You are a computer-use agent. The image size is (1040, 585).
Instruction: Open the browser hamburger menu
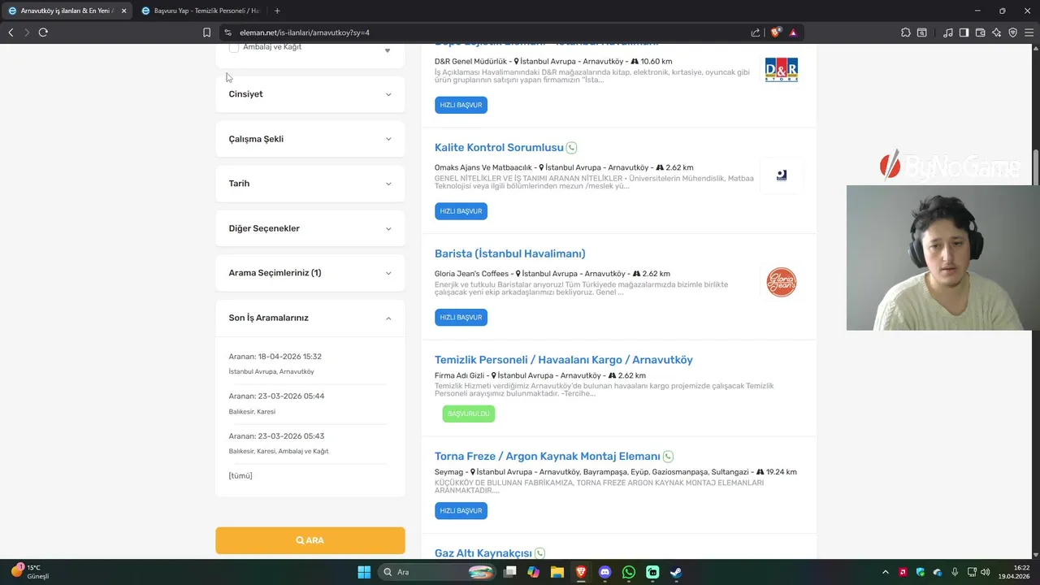click(x=1029, y=32)
